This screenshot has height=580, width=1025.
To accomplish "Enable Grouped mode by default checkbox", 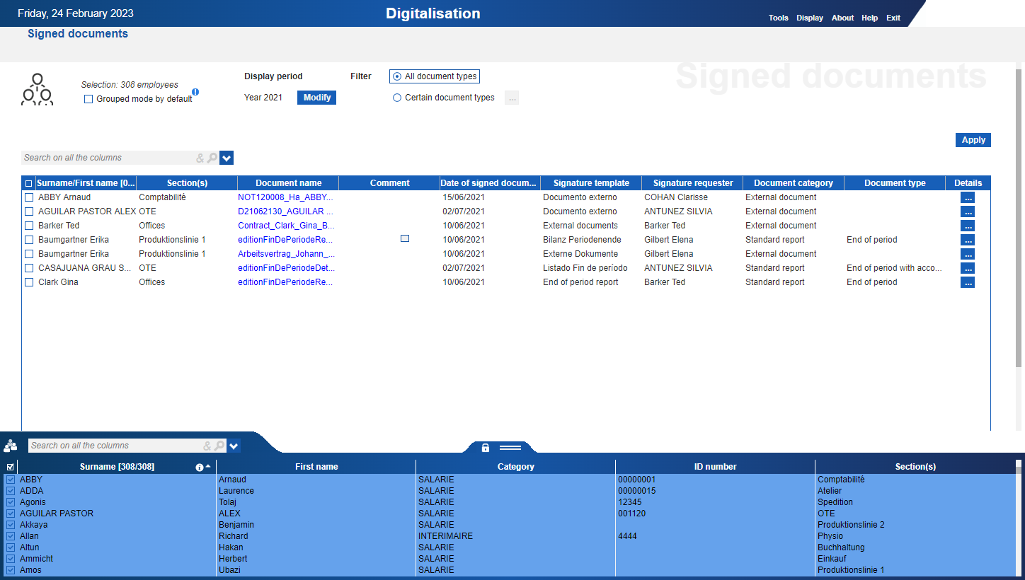I will click(x=88, y=99).
